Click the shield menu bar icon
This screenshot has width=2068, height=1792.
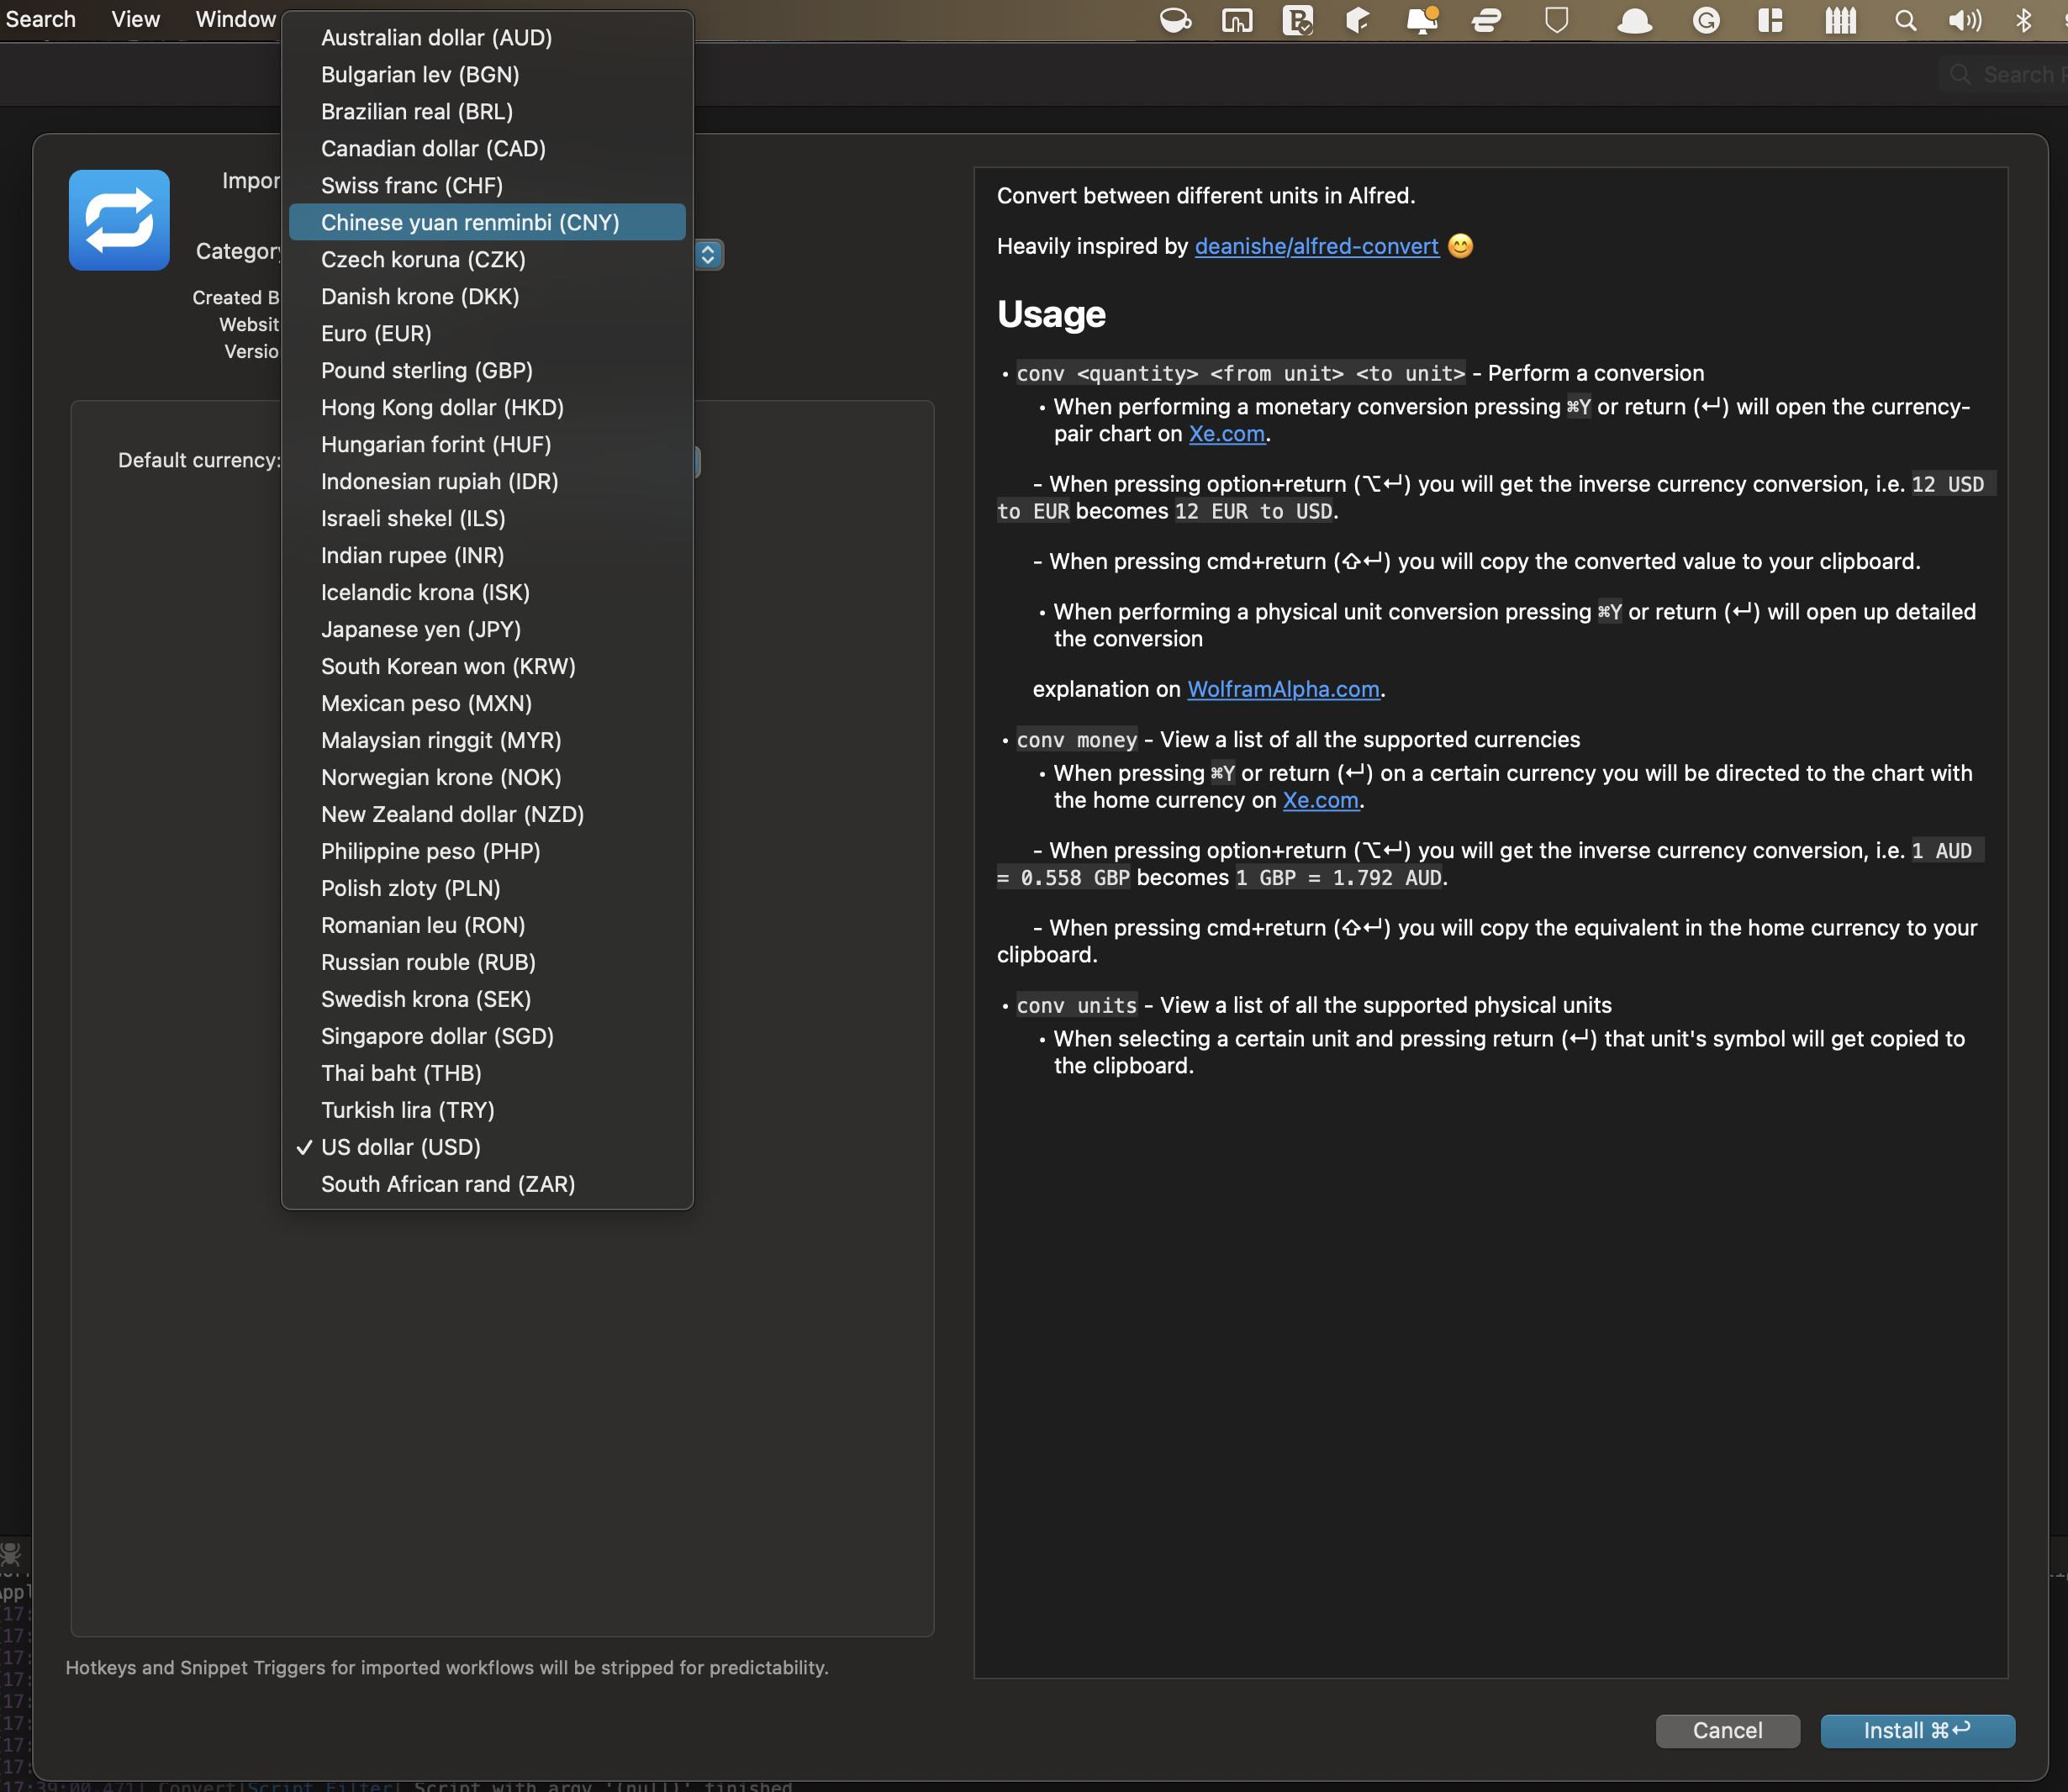[x=1556, y=21]
